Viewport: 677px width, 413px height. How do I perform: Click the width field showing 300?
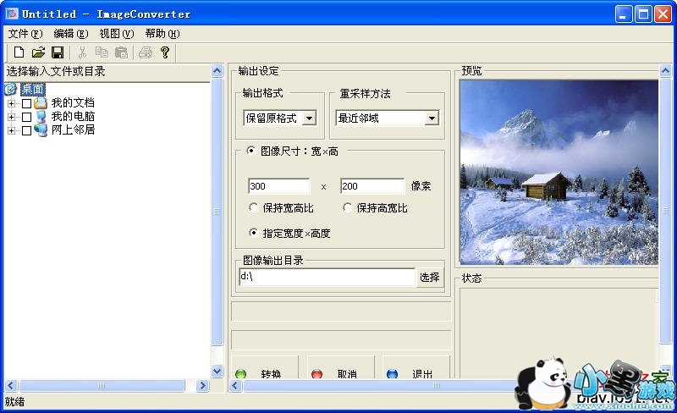(x=279, y=186)
